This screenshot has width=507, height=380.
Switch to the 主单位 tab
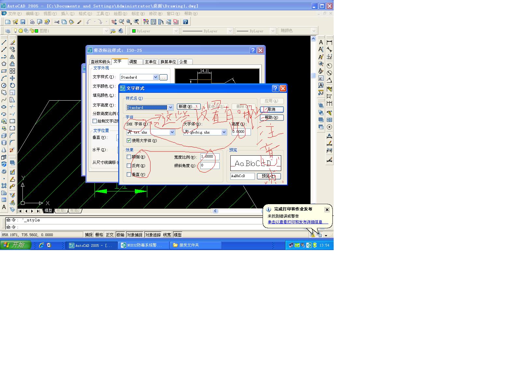[151, 62]
